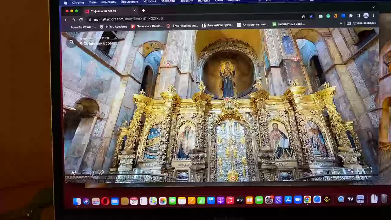The image size is (391, 220).
Task: Open Calendar from the Dock
Action: [x=134, y=201]
